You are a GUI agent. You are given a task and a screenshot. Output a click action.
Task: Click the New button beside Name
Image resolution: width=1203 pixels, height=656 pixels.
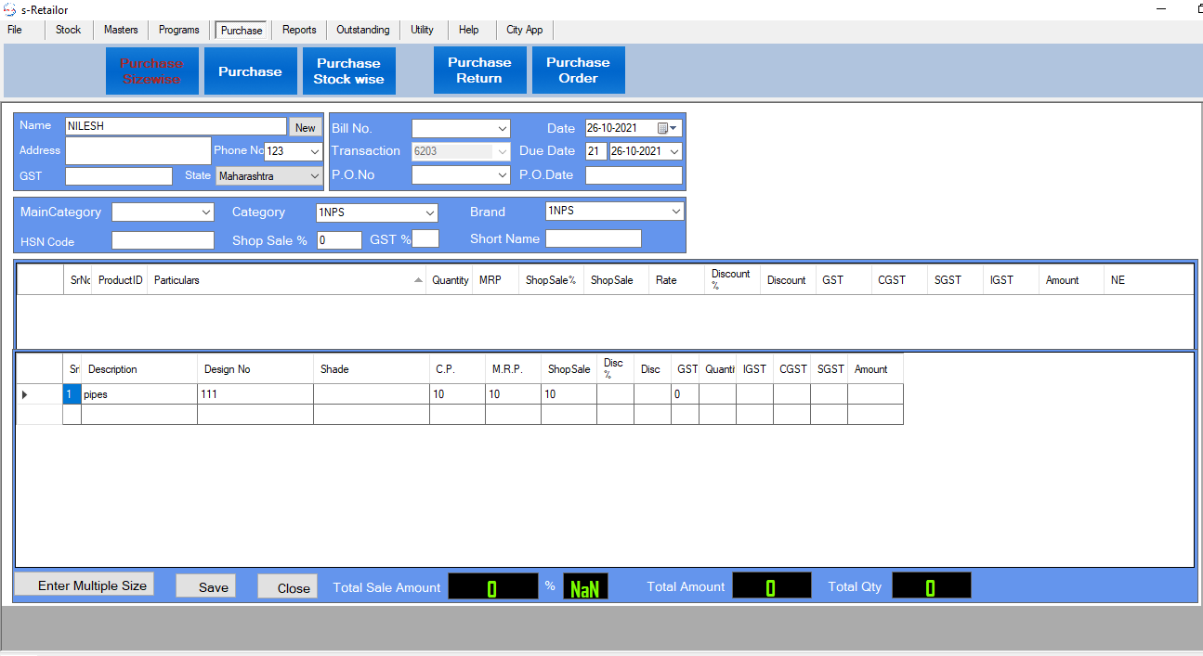(305, 128)
